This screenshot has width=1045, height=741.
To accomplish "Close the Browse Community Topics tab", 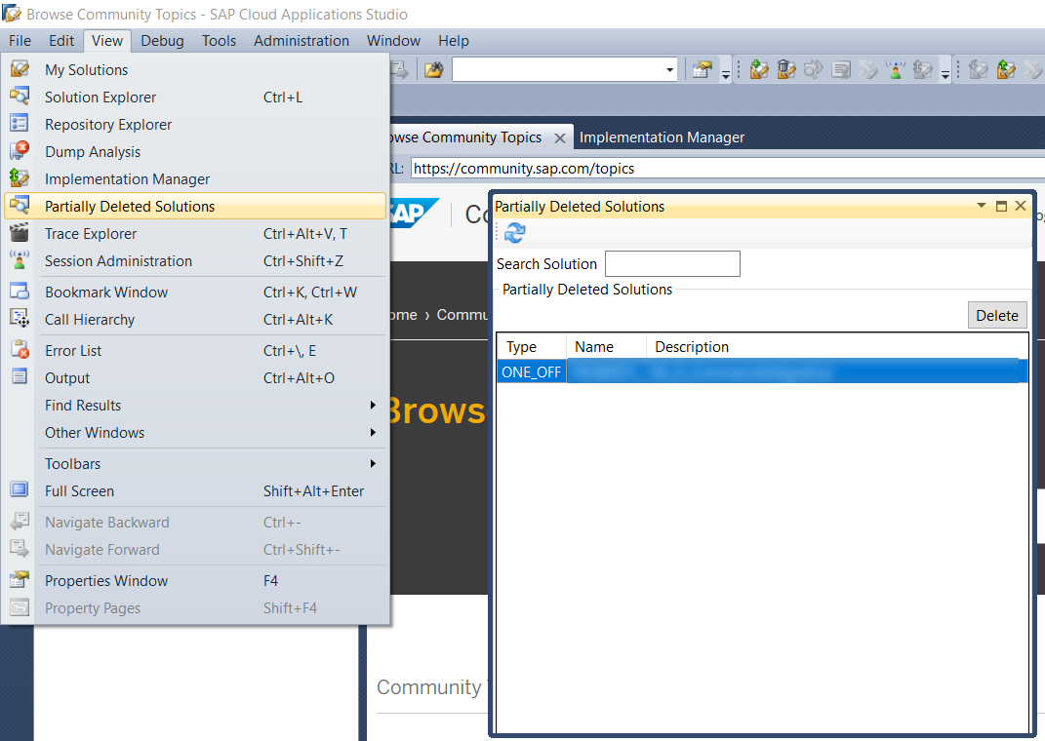I will [560, 137].
